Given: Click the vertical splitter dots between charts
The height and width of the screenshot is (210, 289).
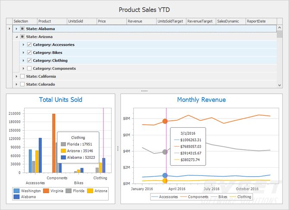Looking at the screenshot, I should 118,148.
